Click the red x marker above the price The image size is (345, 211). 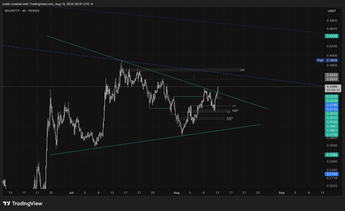194,77
